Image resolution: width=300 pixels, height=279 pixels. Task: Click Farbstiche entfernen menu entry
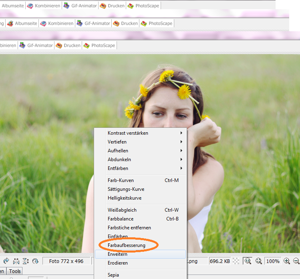click(x=140, y=228)
